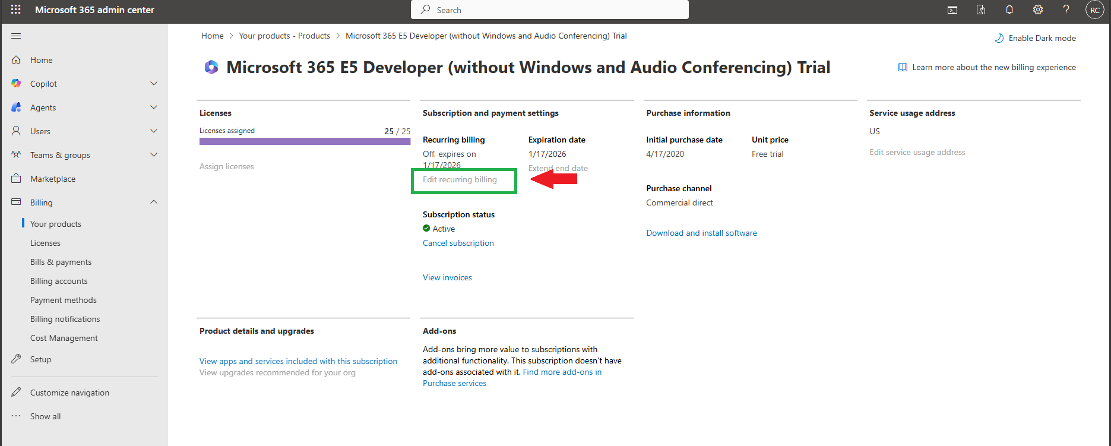Expand the Users menu chevron

[x=154, y=131]
